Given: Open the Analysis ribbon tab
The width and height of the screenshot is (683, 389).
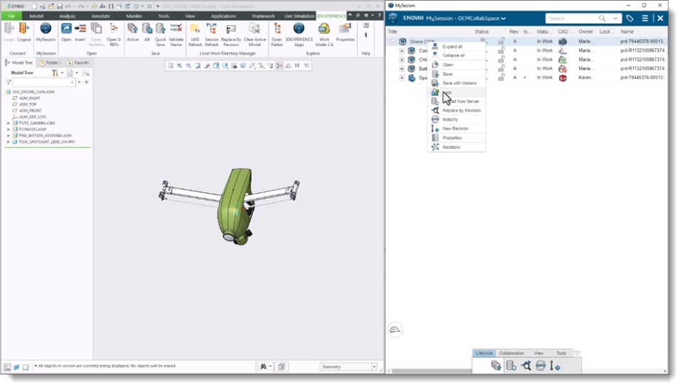Looking at the screenshot, I should click(67, 16).
